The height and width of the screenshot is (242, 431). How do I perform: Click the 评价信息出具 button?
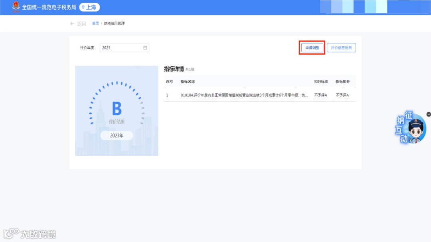coord(341,47)
